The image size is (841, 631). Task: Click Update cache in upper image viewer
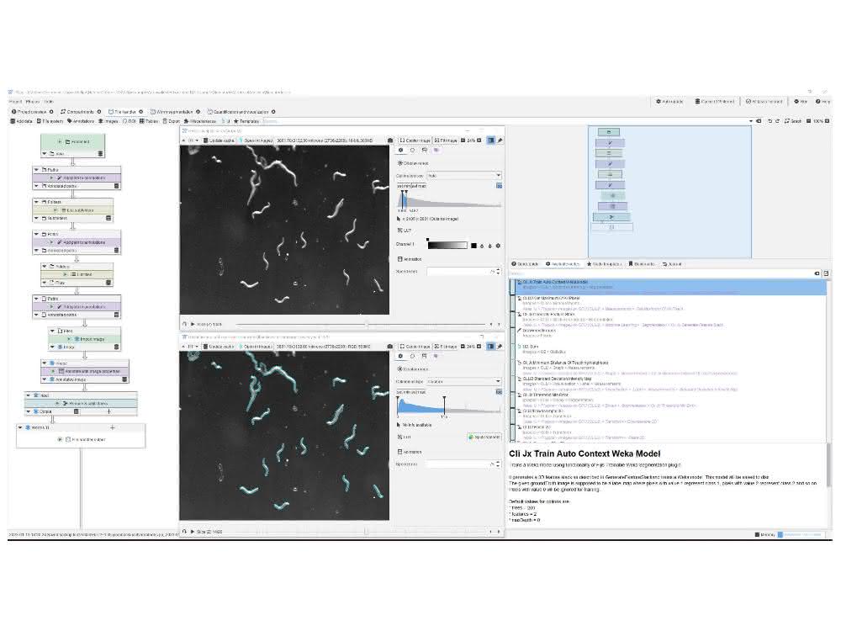[x=219, y=141]
